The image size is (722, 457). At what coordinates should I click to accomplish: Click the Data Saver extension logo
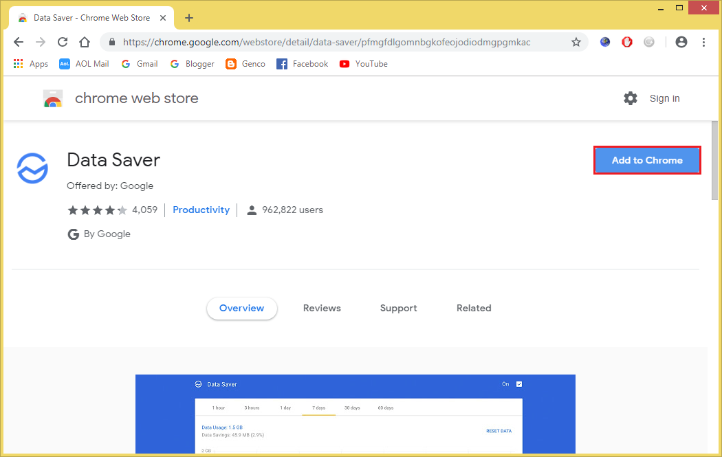click(x=32, y=168)
